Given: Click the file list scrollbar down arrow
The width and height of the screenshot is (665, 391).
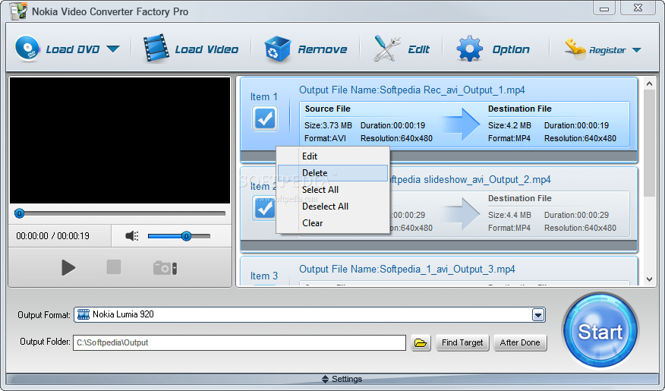Looking at the screenshot, I should coord(649,279).
